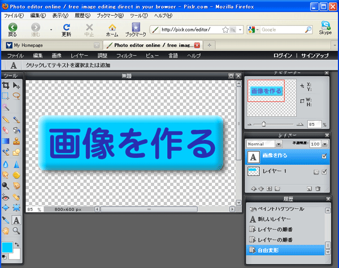This screenshot has width=339, height=268.
Task: Select the Color Replace tool
Action: [6, 152]
